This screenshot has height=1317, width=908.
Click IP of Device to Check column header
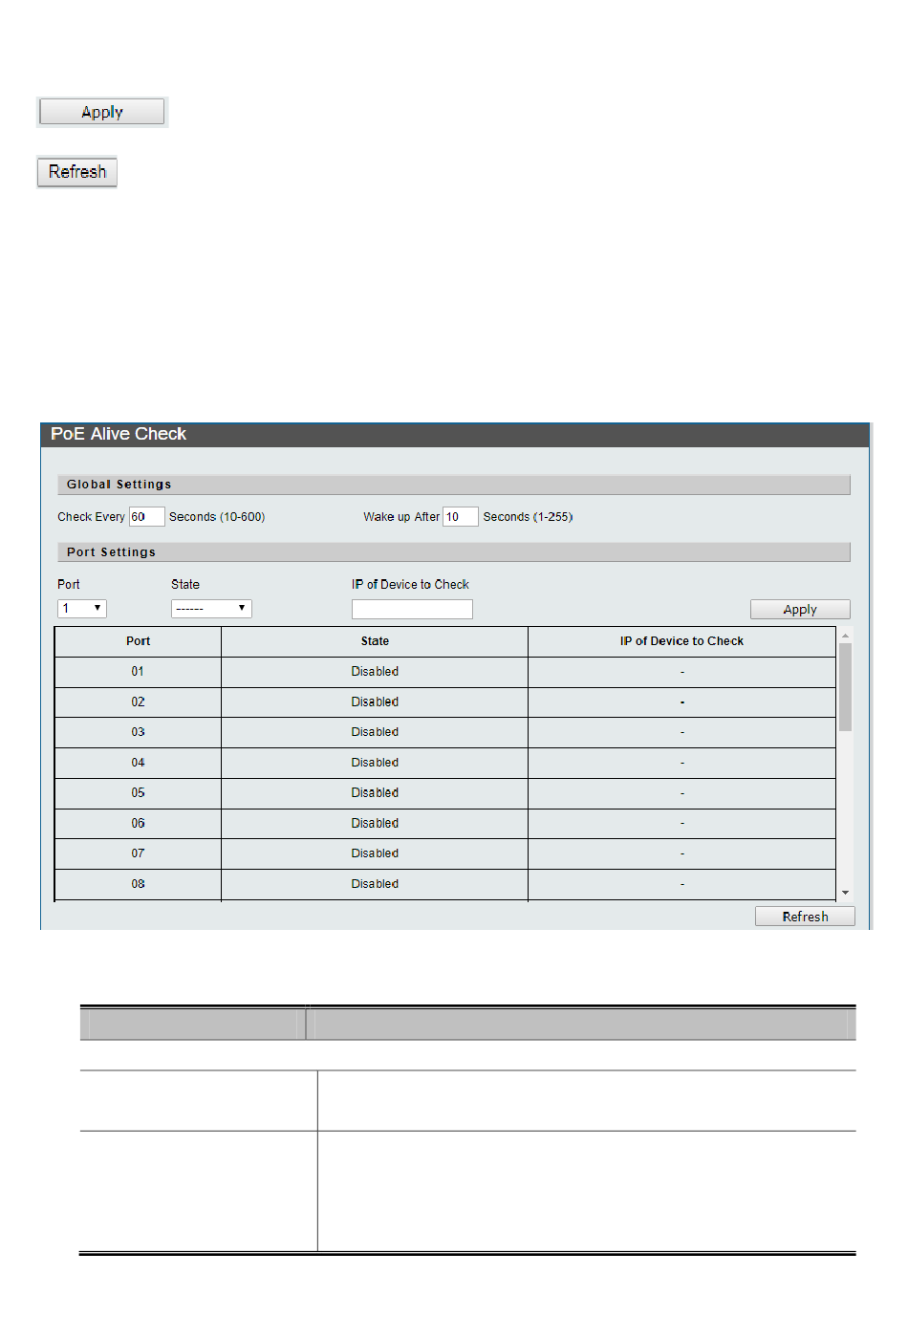click(x=681, y=641)
